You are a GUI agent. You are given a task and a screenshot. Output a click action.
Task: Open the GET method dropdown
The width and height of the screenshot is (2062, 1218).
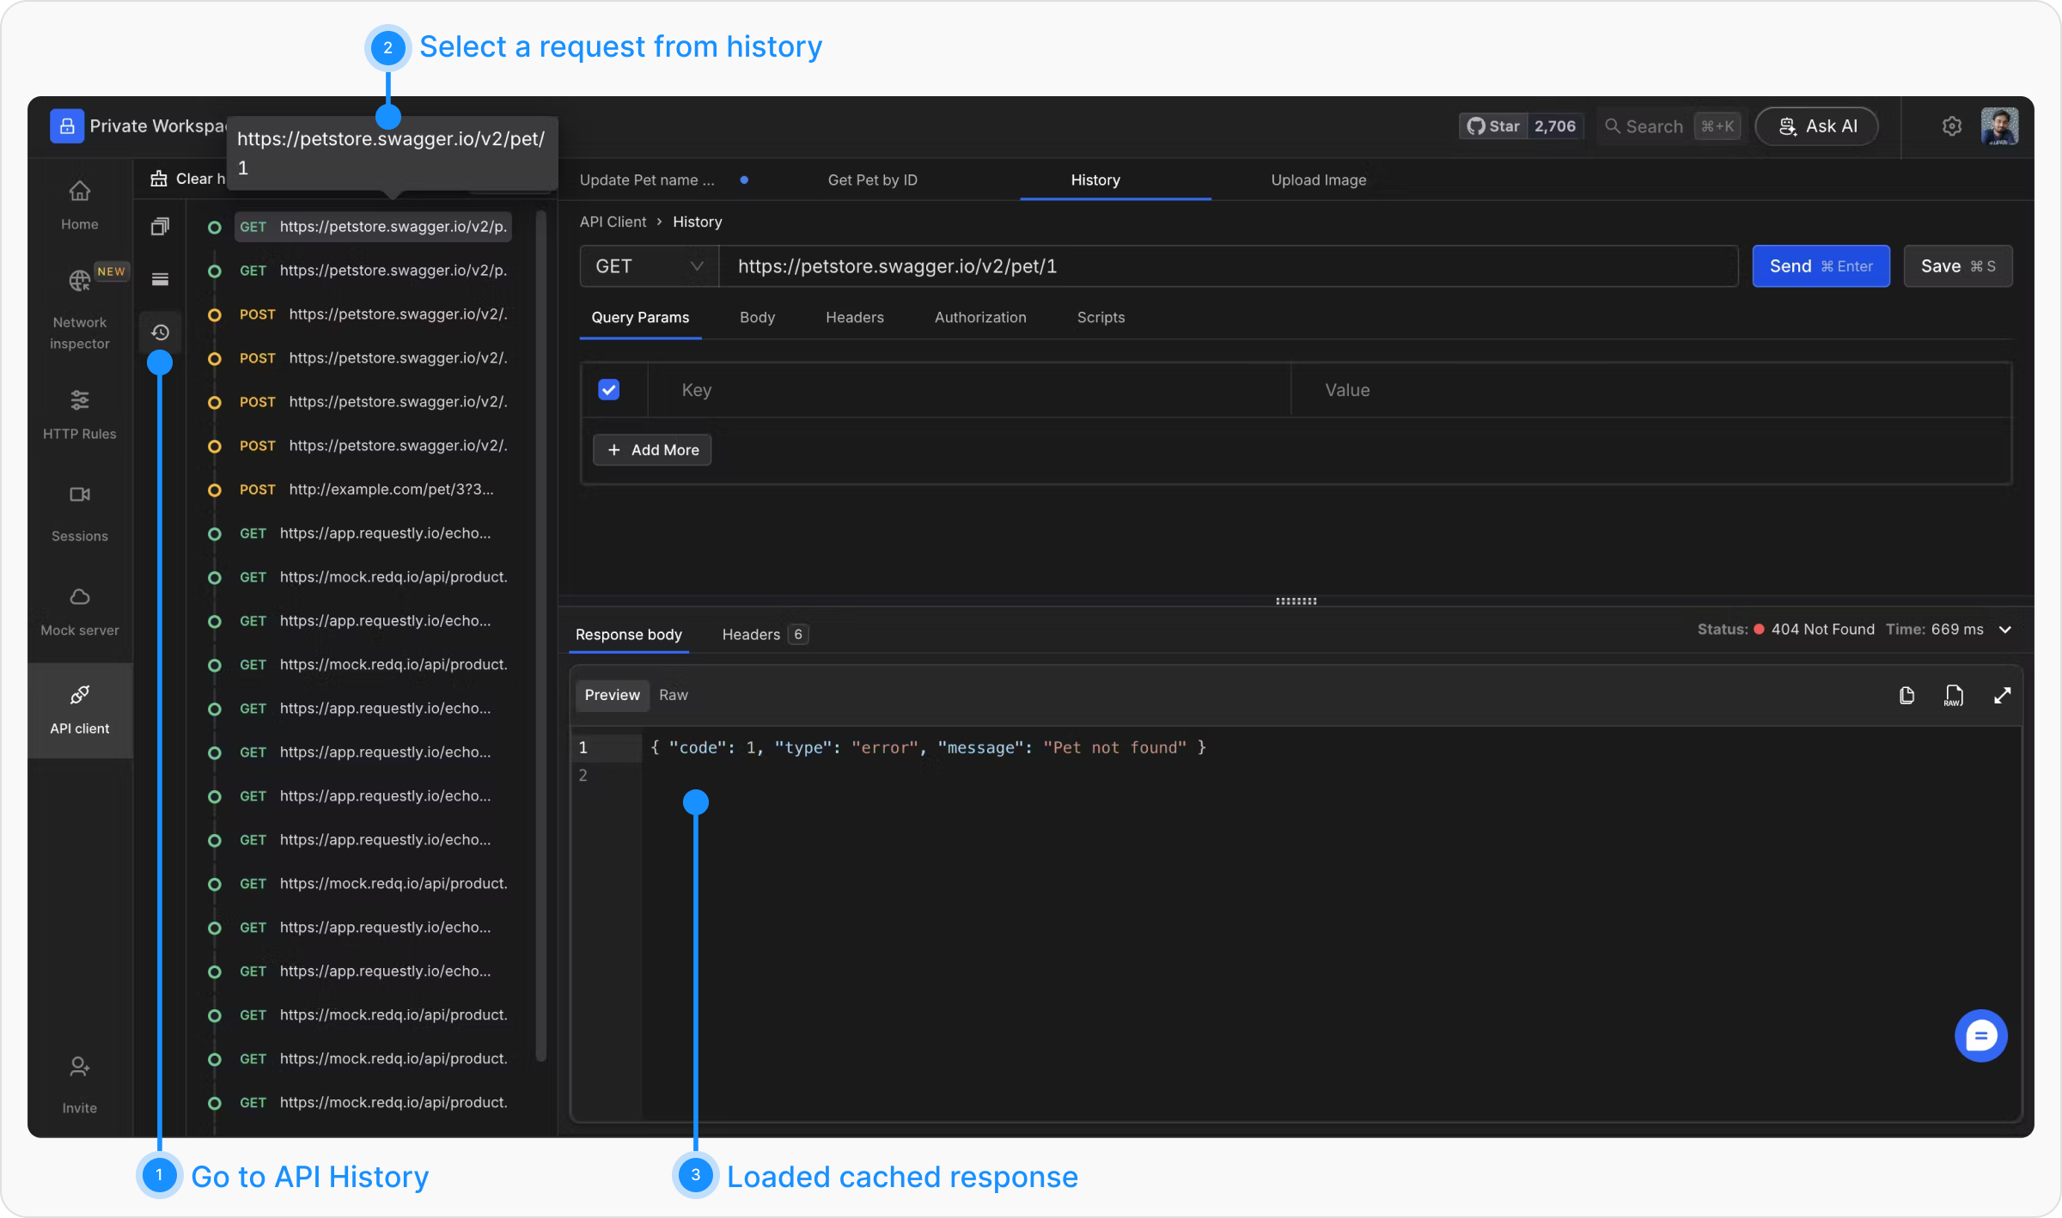click(649, 266)
